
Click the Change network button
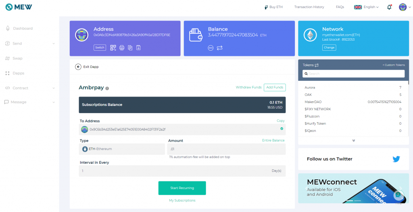pos(329,47)
